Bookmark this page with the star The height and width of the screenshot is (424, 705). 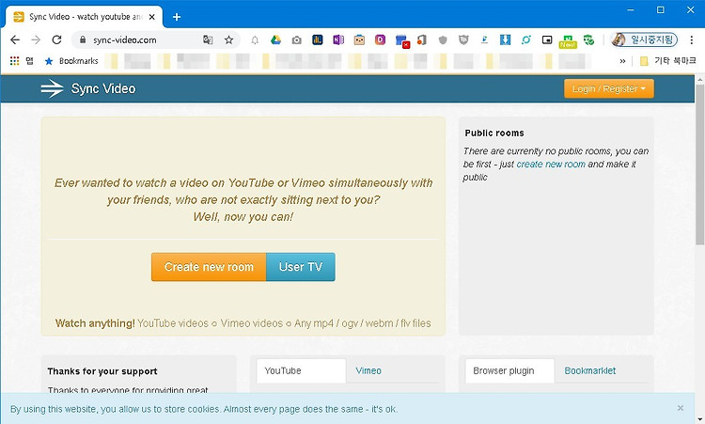click(x=228, y=40)
